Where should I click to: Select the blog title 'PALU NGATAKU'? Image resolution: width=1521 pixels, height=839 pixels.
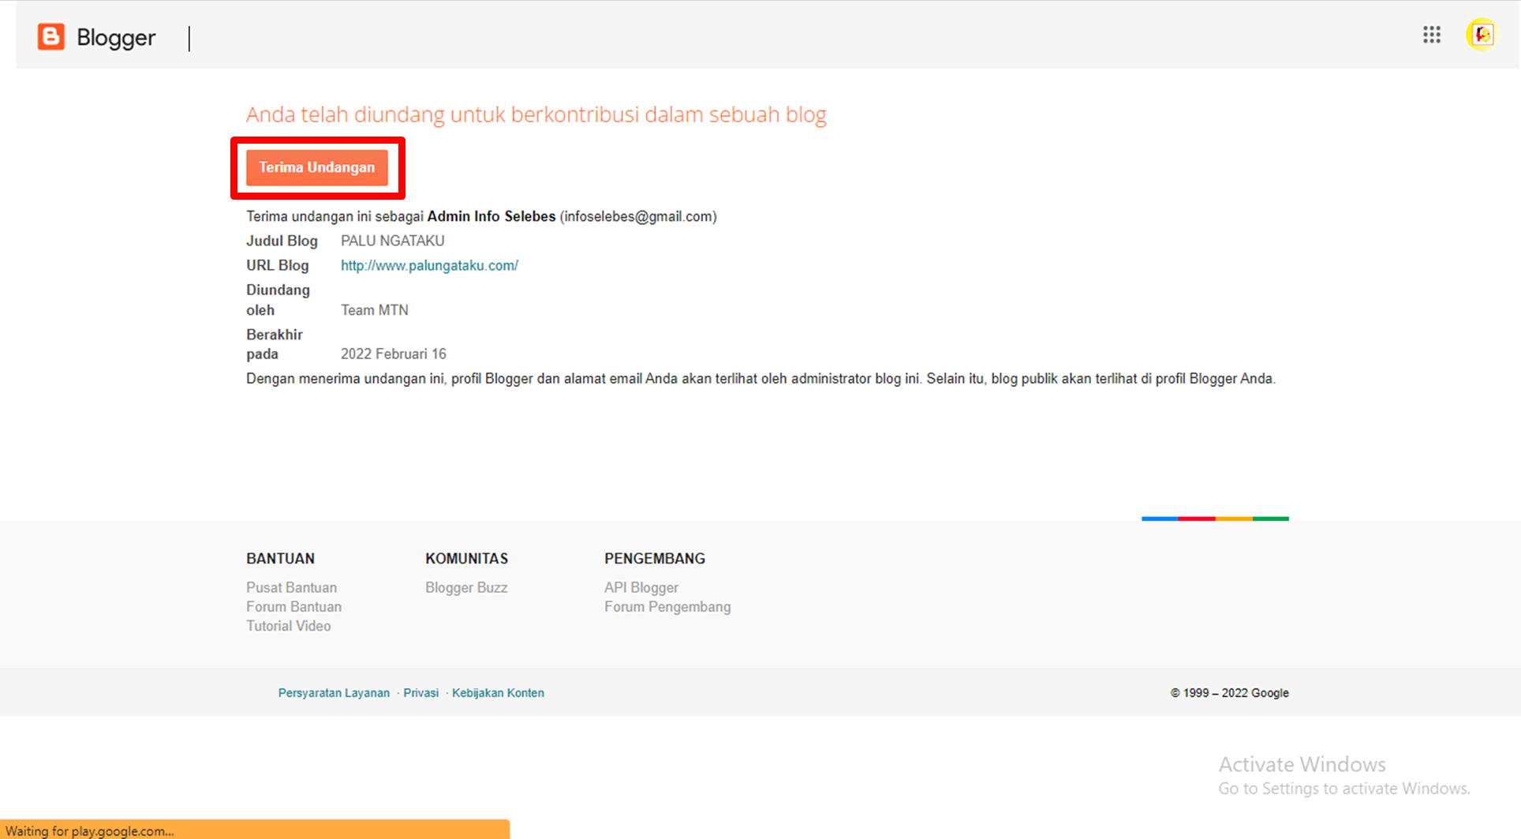tap(392, 241)
